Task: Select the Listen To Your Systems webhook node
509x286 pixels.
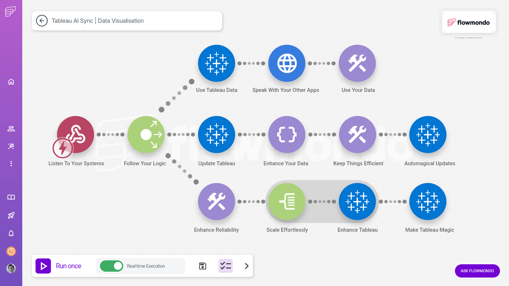Action: coord(76,135)
